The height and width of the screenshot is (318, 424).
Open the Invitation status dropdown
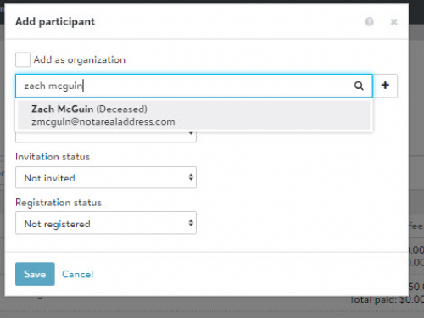(x=106, y=177)
